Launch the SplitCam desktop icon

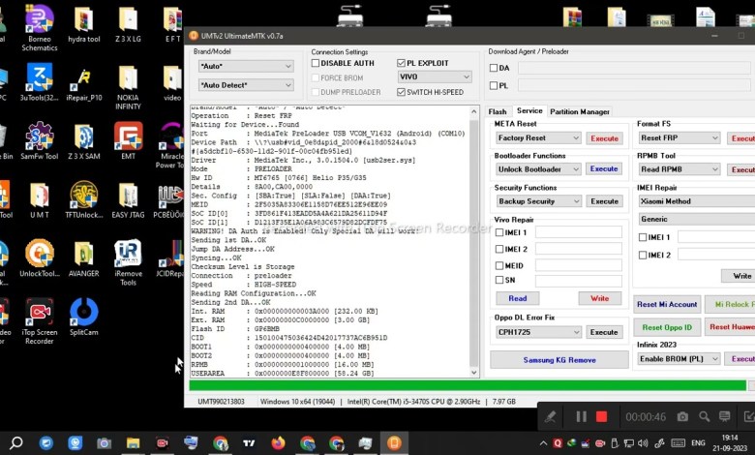[x=84, y=317]
